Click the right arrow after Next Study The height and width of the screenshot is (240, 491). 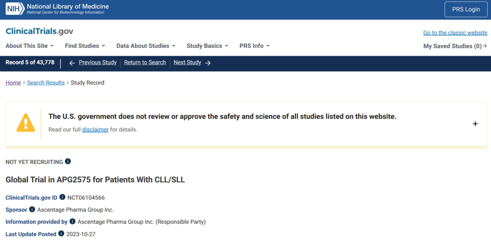[x=208, y=63]
